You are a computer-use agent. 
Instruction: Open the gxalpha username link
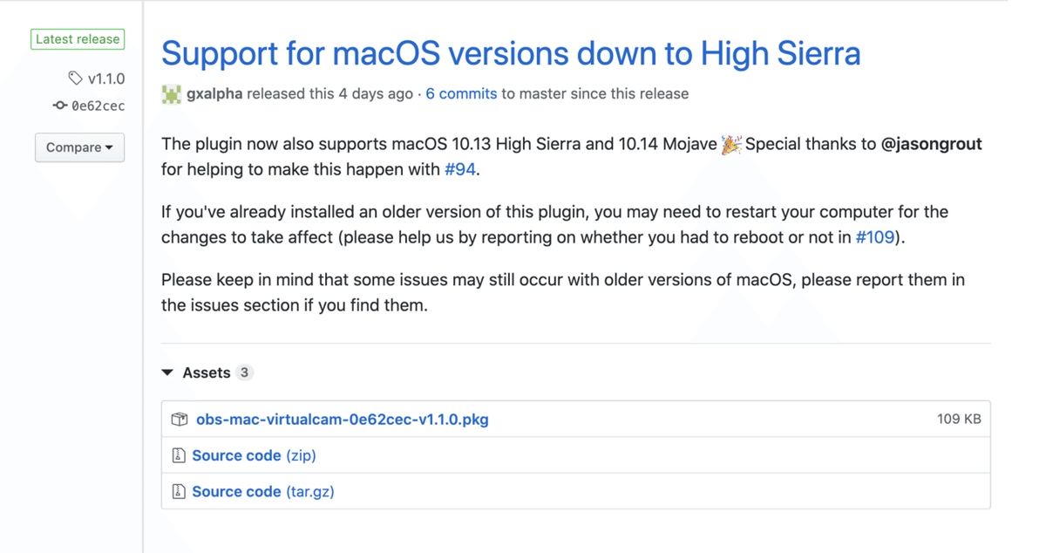[x=214, y=93]
